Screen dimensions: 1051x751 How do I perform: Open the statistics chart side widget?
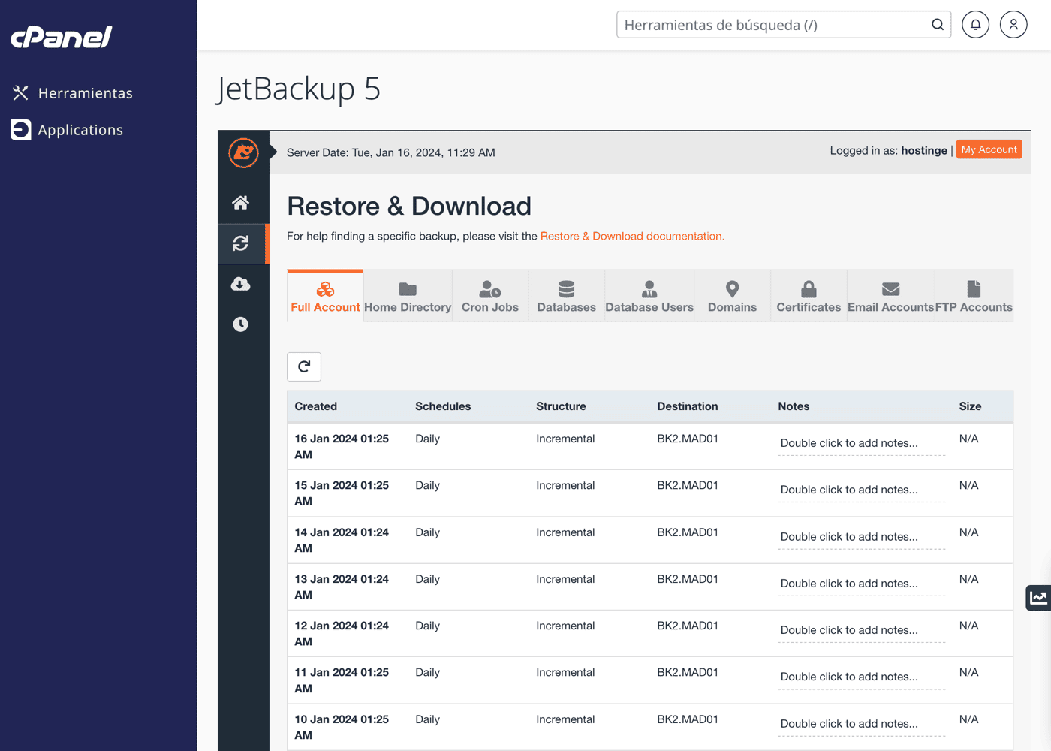point(1039,598)
